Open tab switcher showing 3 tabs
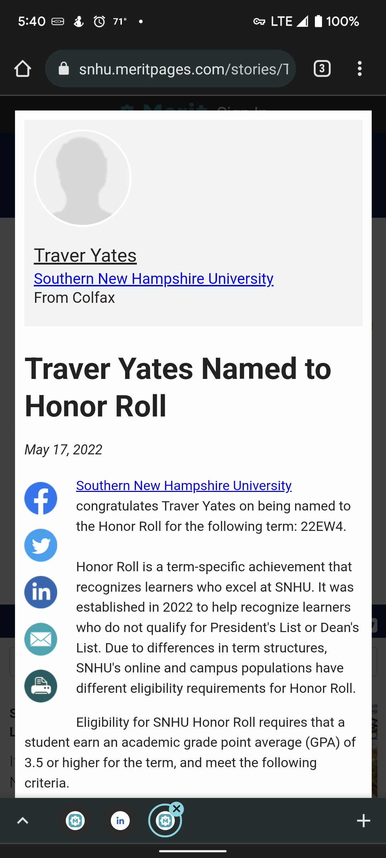Viewport: 386px width, 858px height. click(322, 69)
